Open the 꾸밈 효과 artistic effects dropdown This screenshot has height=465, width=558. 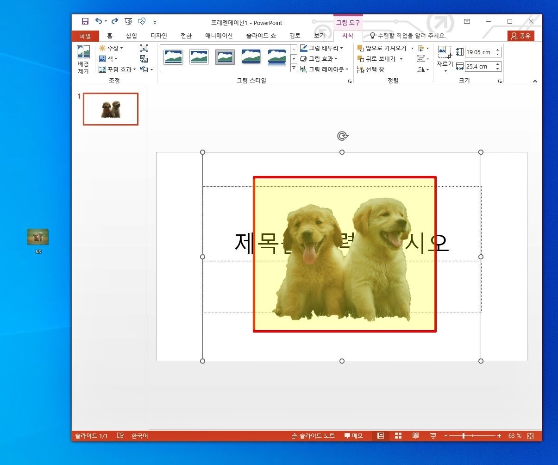[x=117, y=69]
